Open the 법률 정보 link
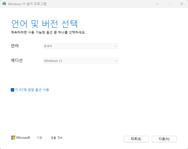The width and height of the screenshot is (188, 149). (x=57, y=138)
